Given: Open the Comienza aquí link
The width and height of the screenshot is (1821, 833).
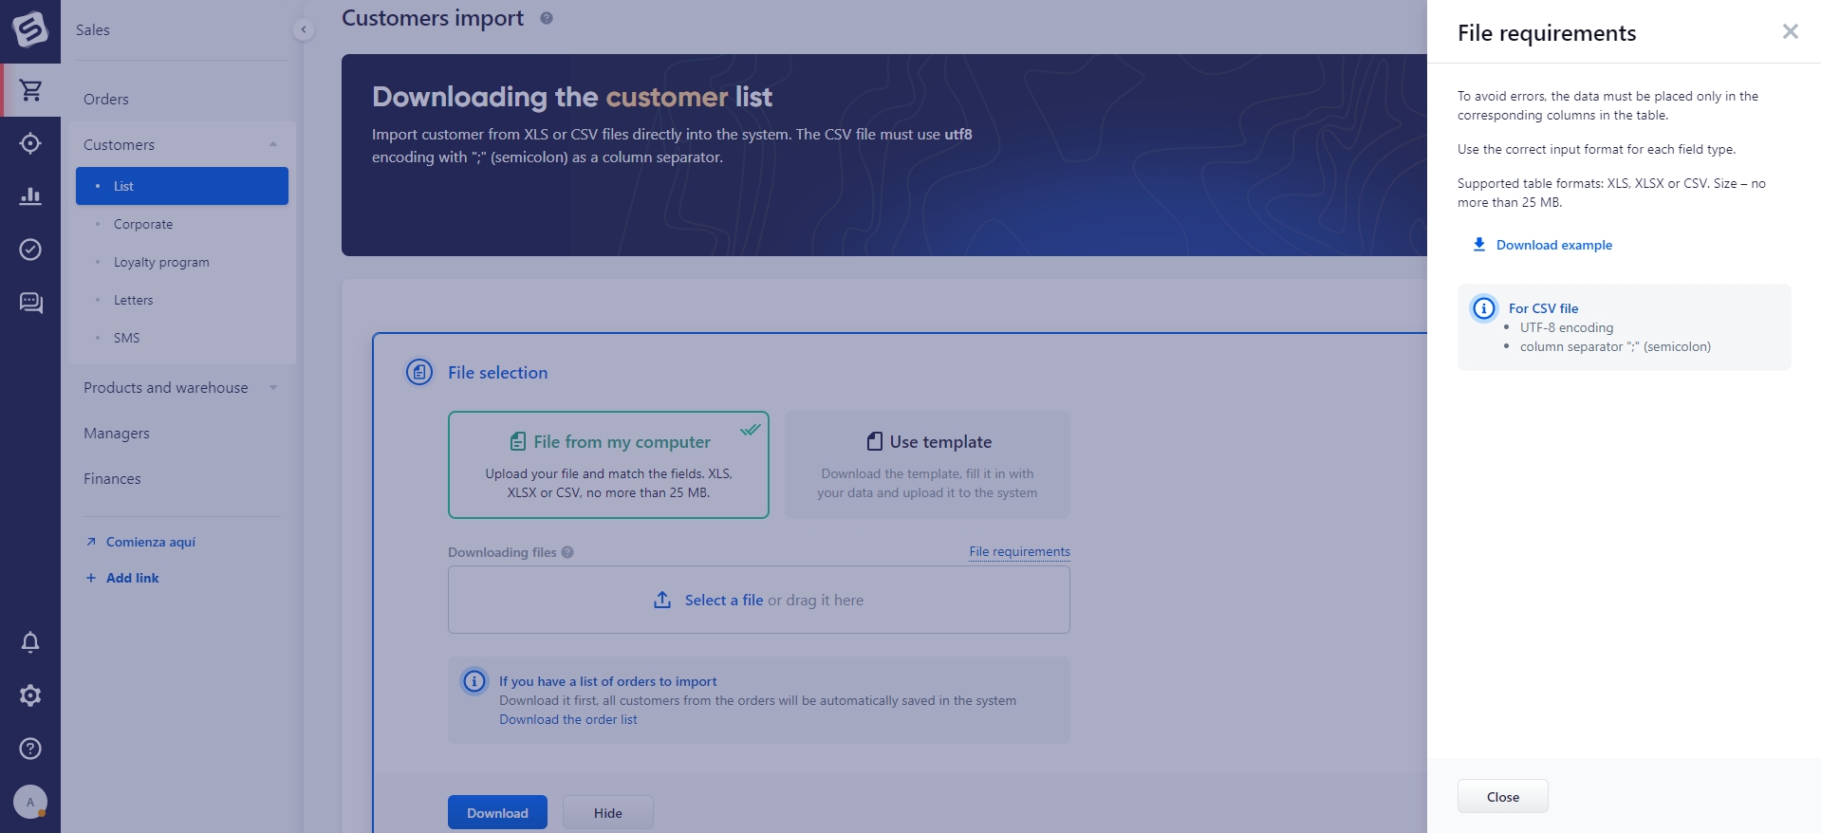Looking at the screenshot, I should coord(151,542).
